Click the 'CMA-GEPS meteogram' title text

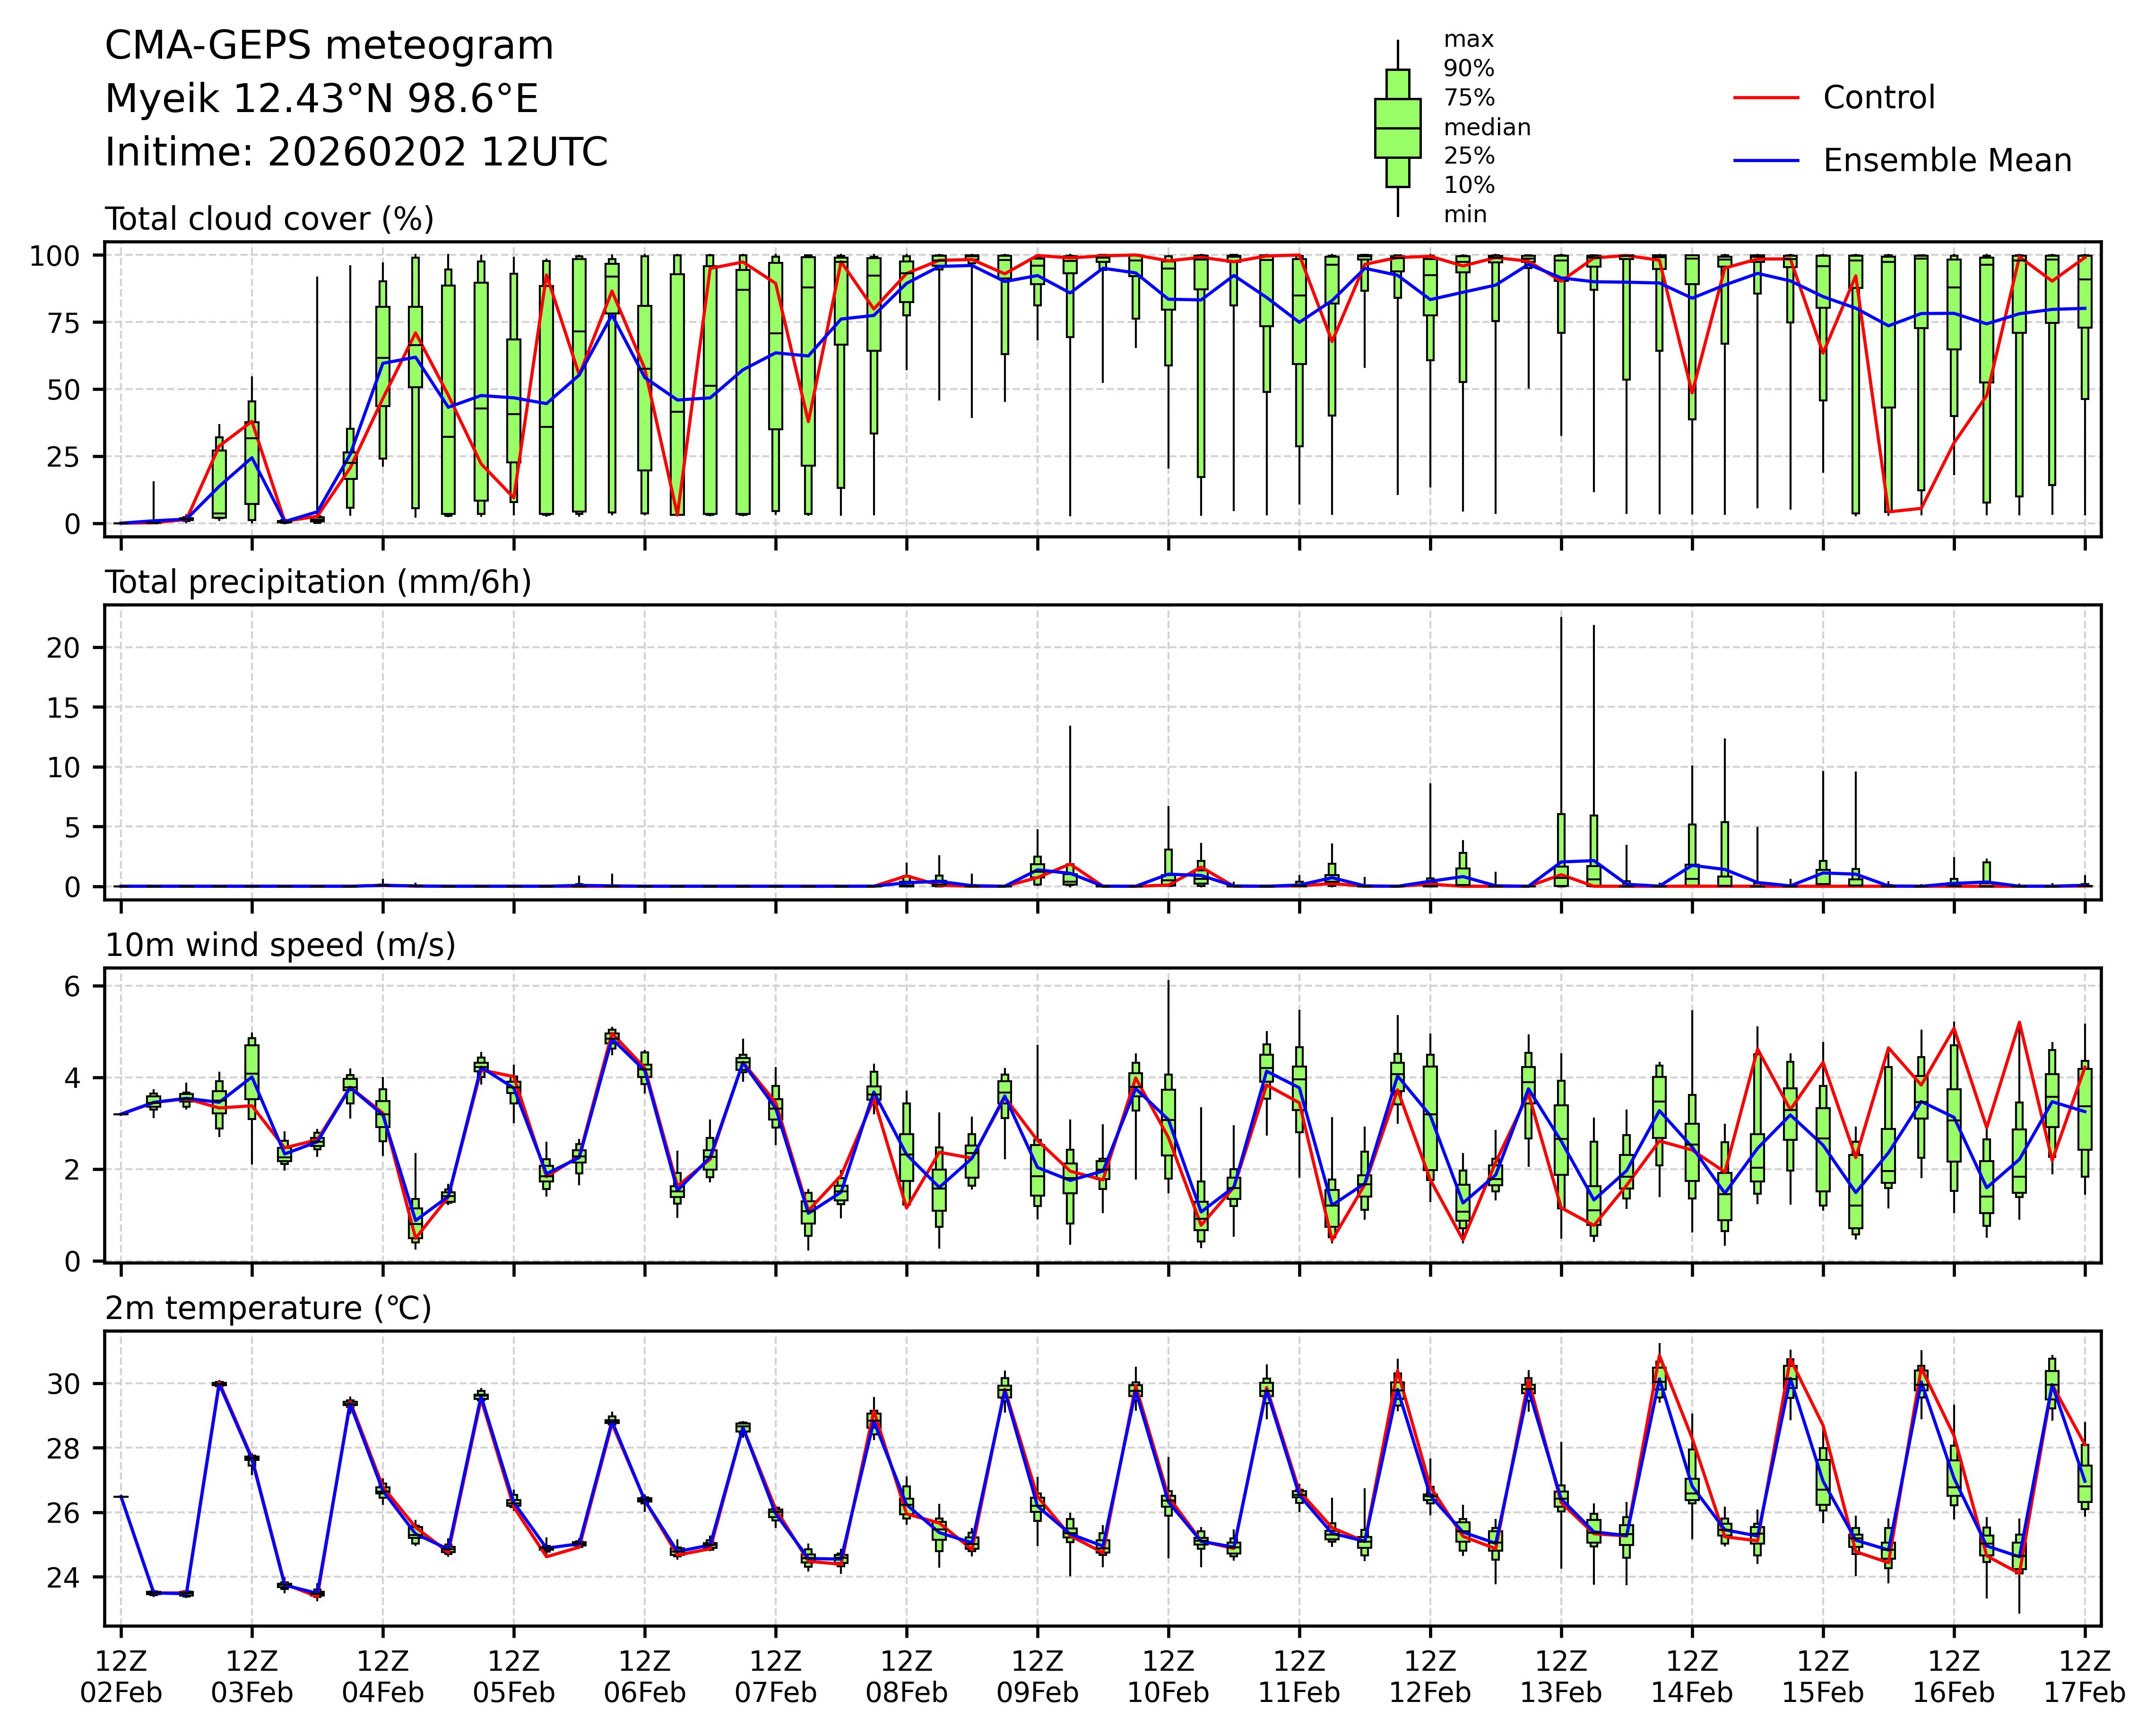point(329,46)
